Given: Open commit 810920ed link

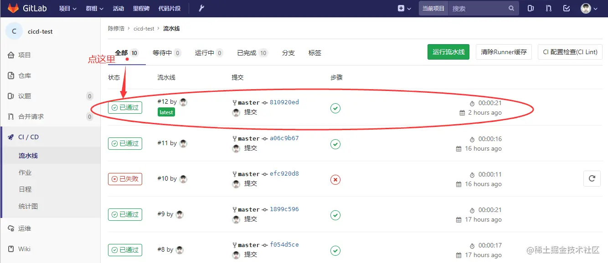Looking at the screenshot, I should (x=284, y=102).
